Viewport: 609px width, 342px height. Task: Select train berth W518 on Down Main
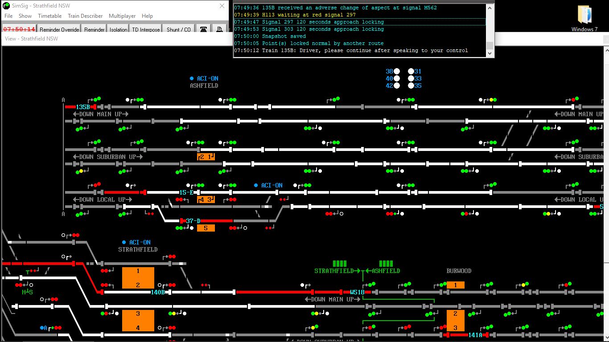point(357,292)
